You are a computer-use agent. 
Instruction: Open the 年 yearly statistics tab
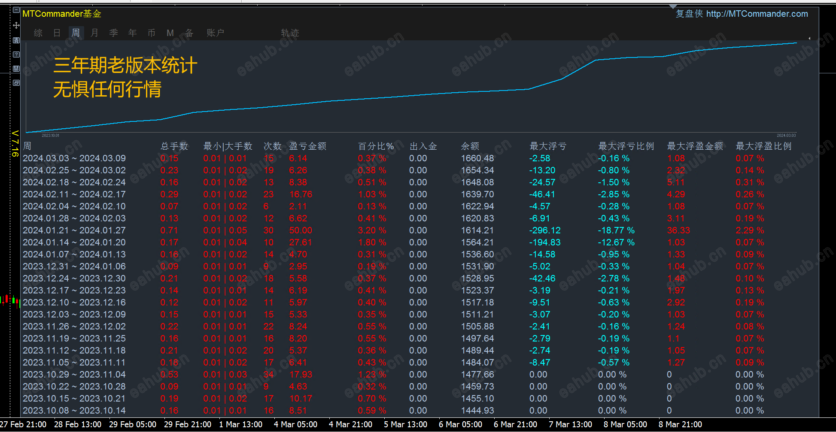tap(132, 33)
